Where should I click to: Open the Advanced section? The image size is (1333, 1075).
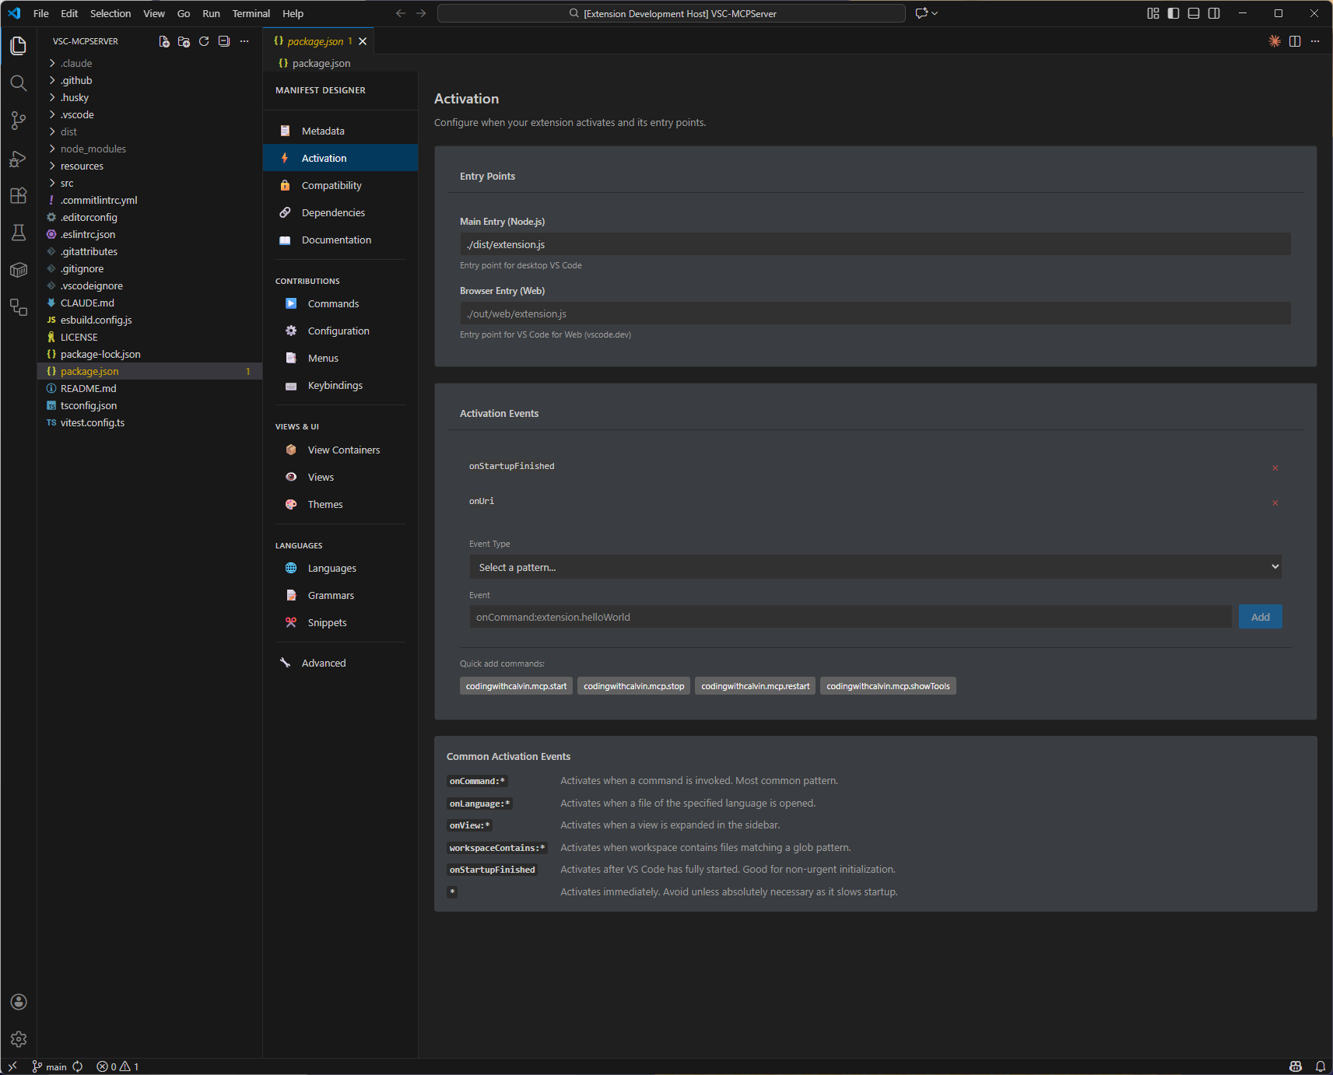[x=340, y=663]
